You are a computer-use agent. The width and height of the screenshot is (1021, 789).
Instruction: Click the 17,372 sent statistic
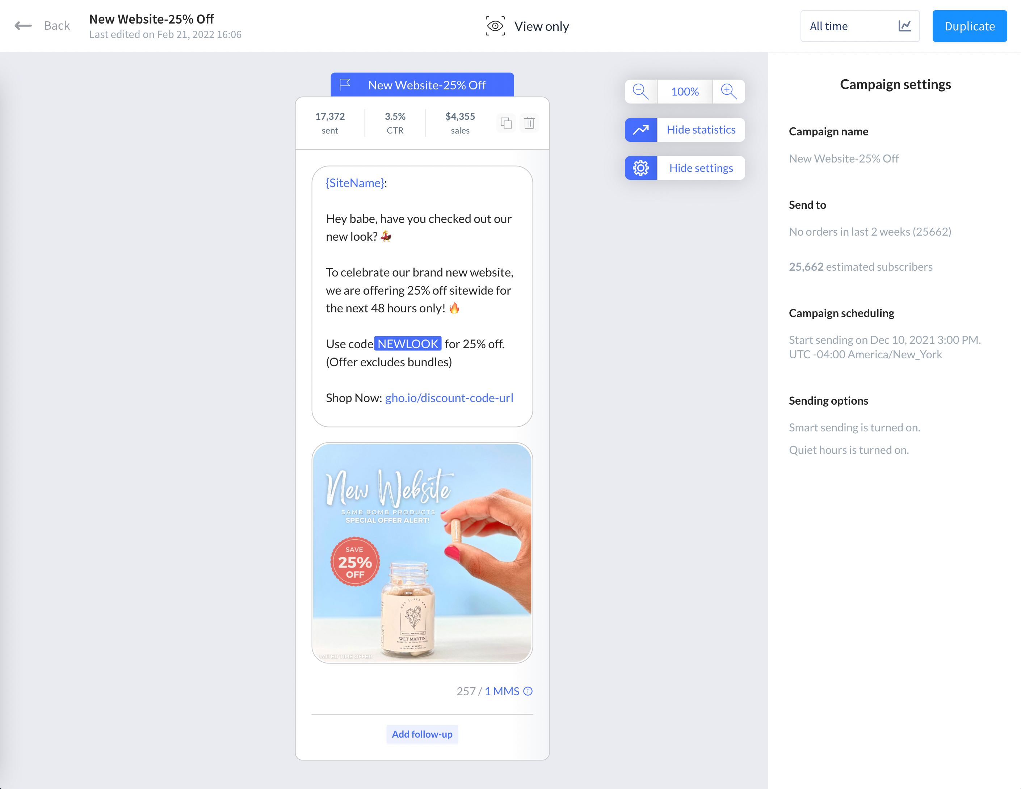pyautogui.click(x=329, y=123)
